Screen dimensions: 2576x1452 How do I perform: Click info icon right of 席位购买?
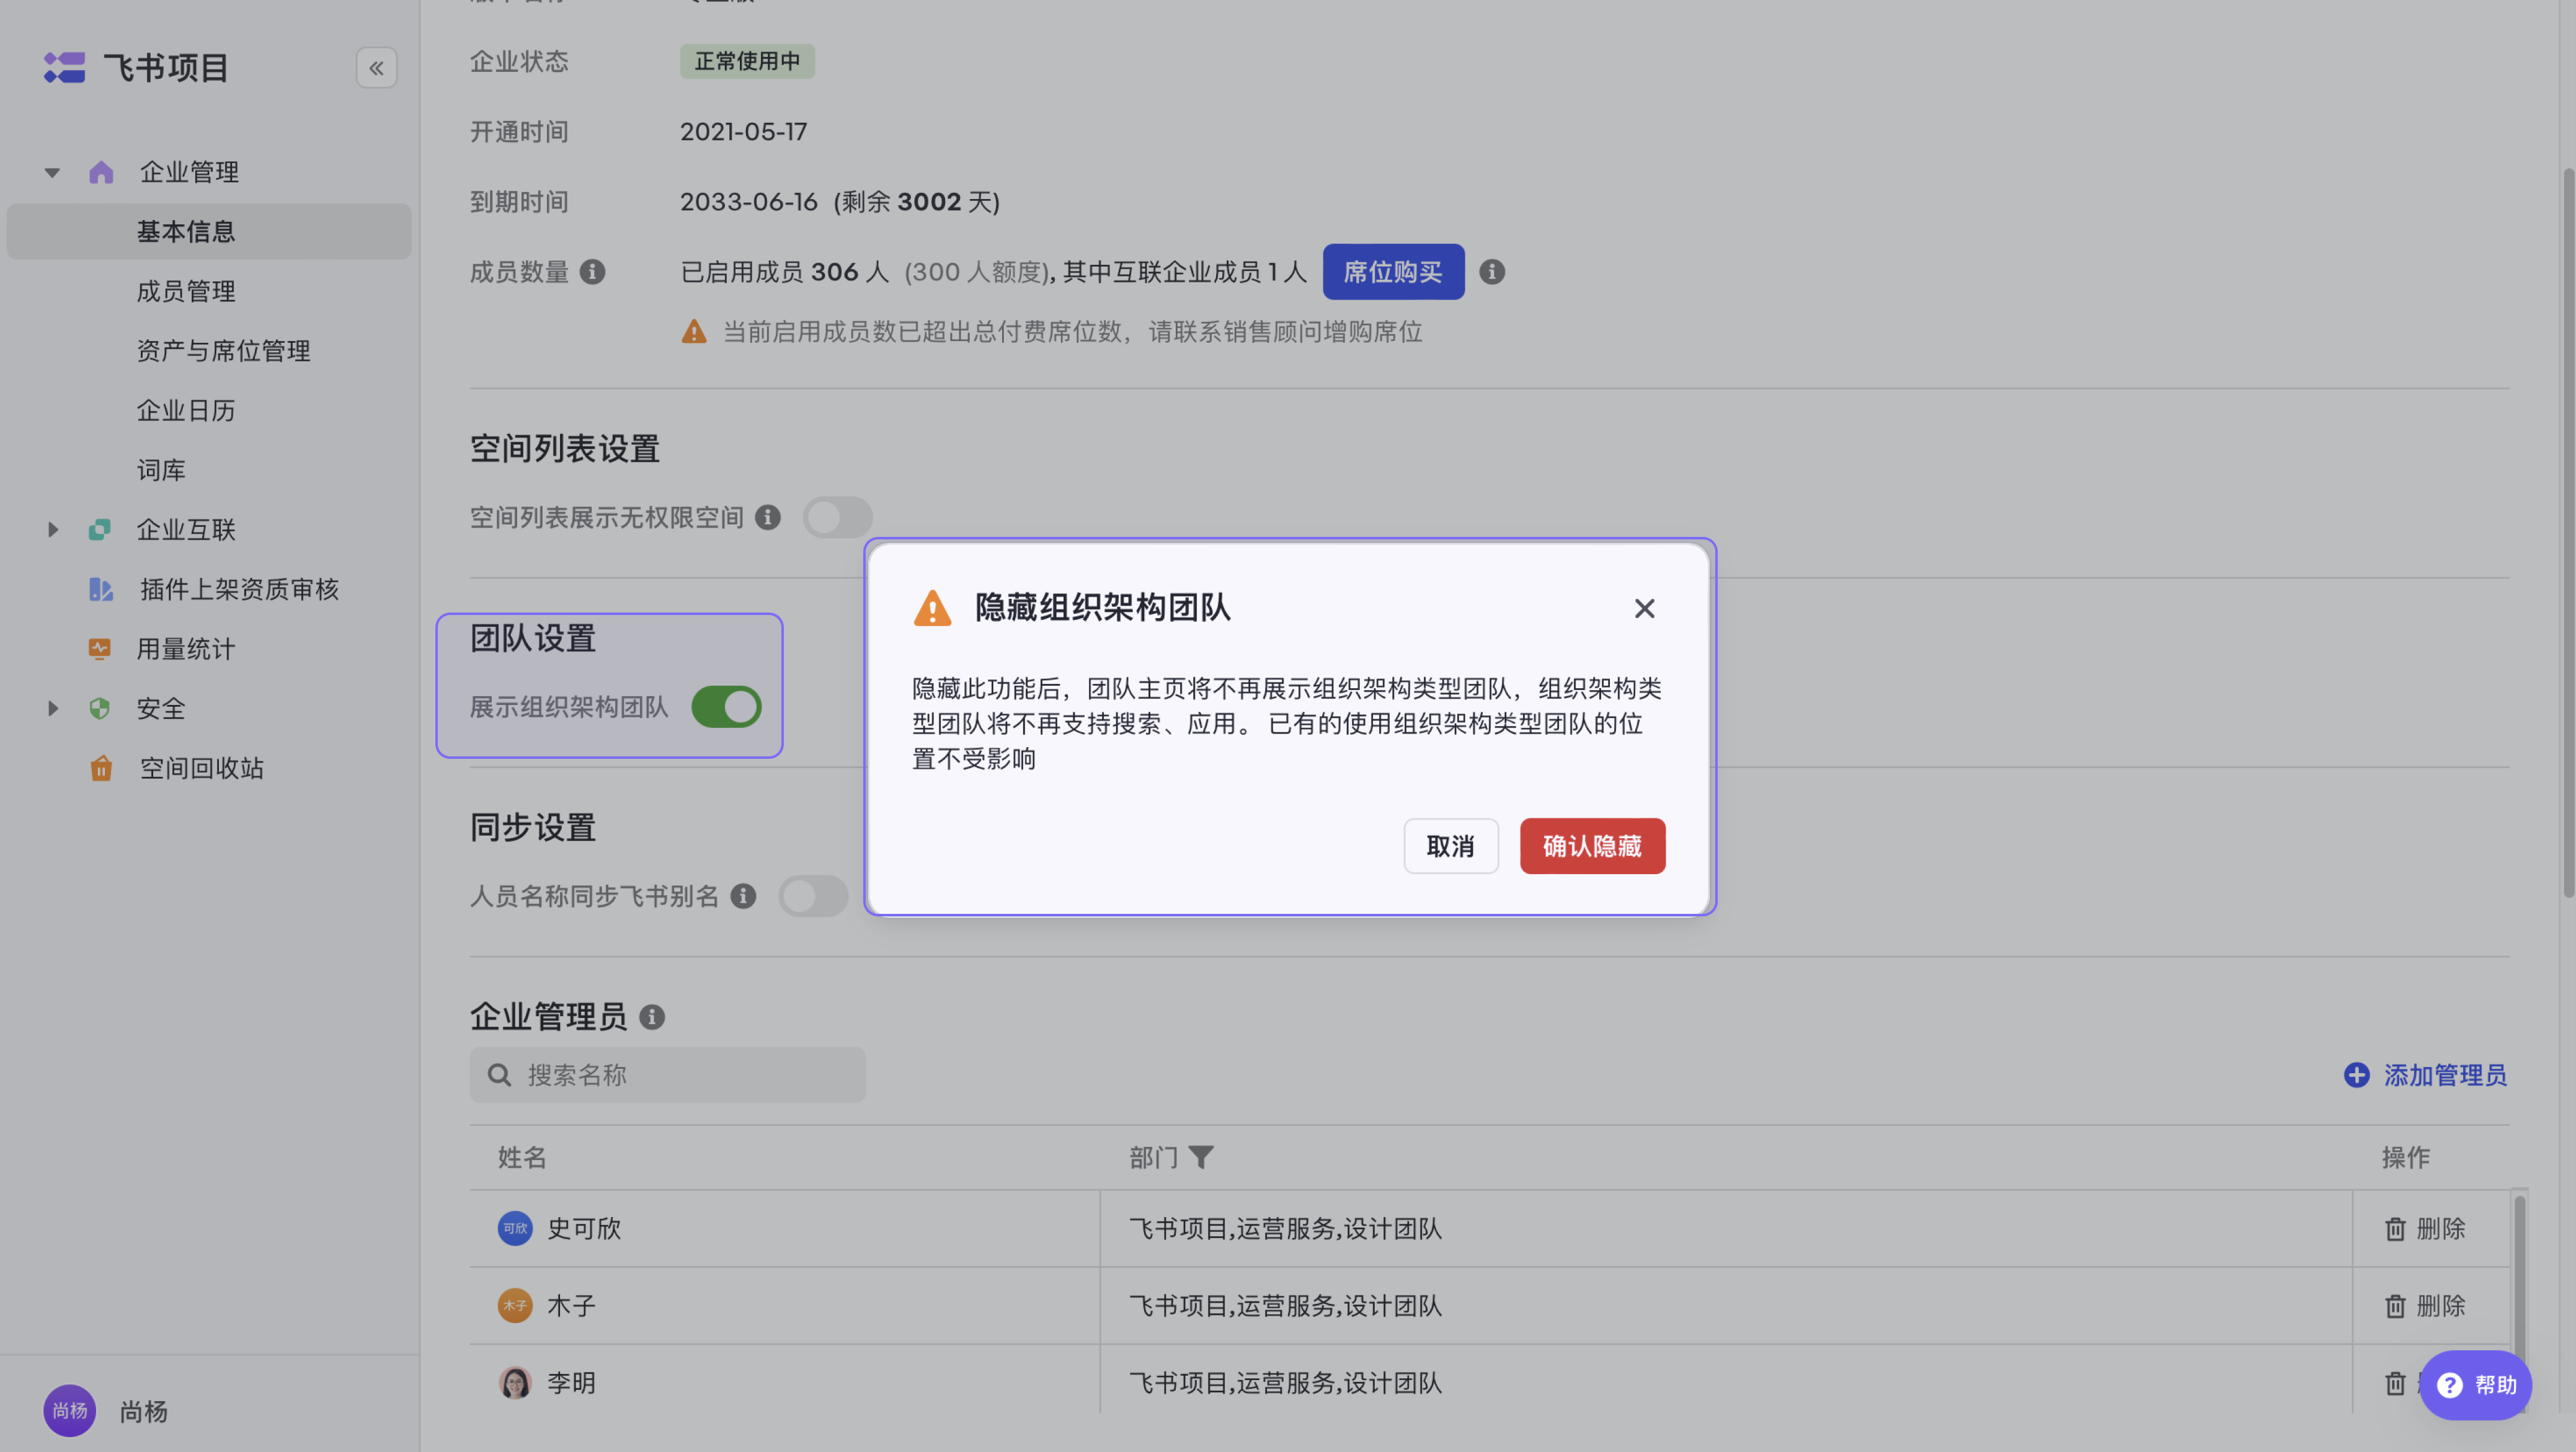click(x=1491, y=272)
